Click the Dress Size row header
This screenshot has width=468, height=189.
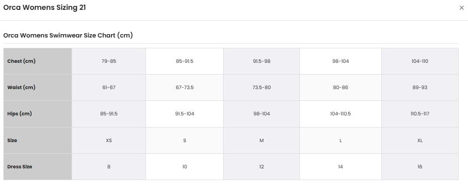(x=38, y=166)
